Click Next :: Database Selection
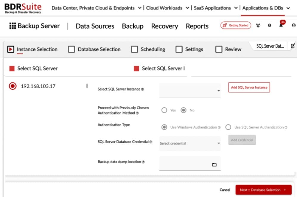 [264, 190]
